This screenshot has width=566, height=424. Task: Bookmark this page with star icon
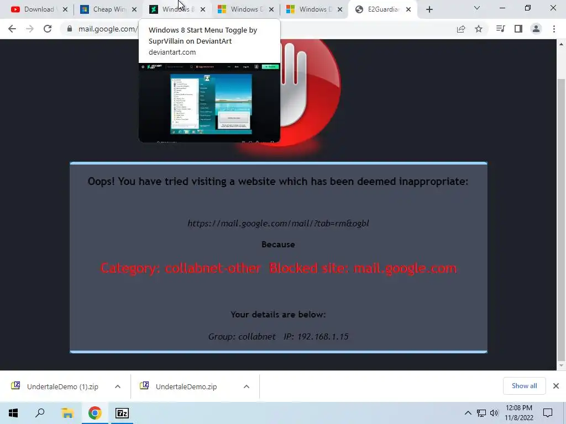click(479, 29)
